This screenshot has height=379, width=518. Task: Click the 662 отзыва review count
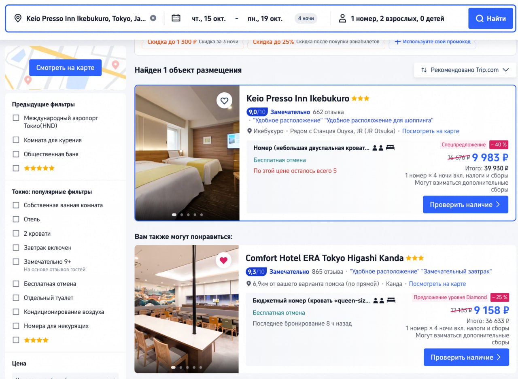(328, 112)
